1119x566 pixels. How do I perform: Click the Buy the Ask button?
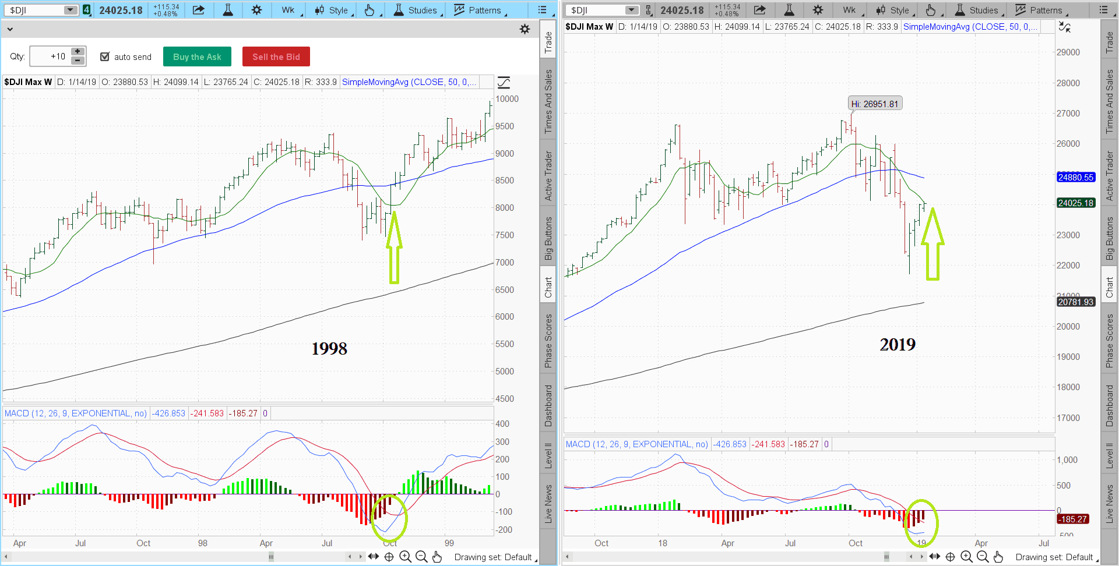[x=197, y=56]
